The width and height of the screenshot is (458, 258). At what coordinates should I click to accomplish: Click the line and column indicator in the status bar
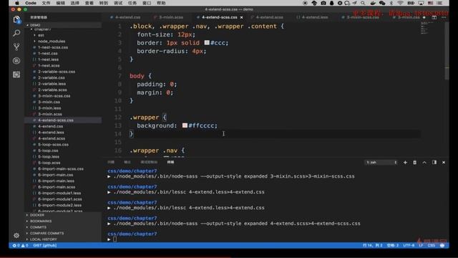coord(372,245)
